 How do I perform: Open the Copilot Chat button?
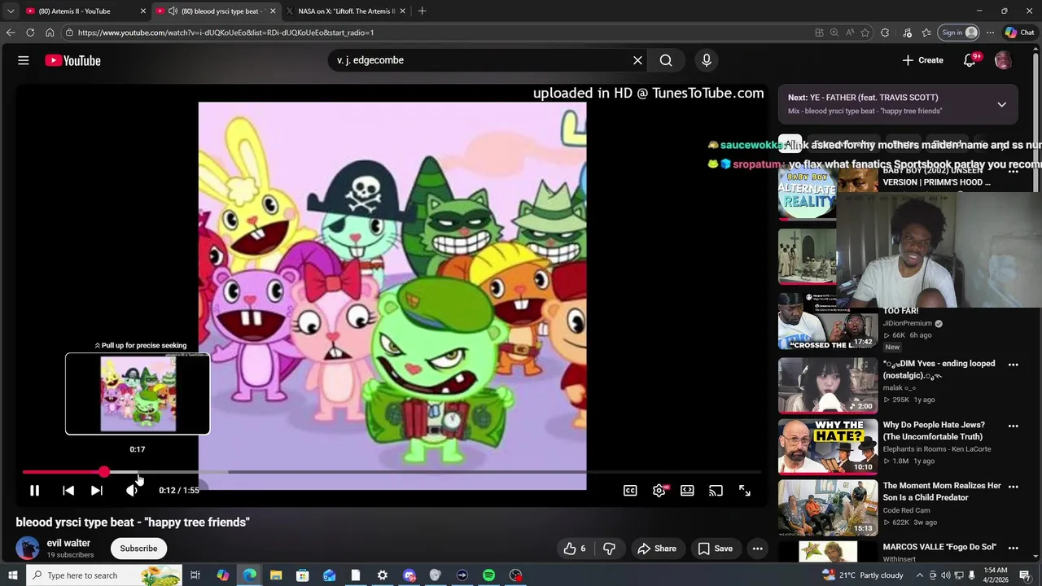click(1019, 33)
